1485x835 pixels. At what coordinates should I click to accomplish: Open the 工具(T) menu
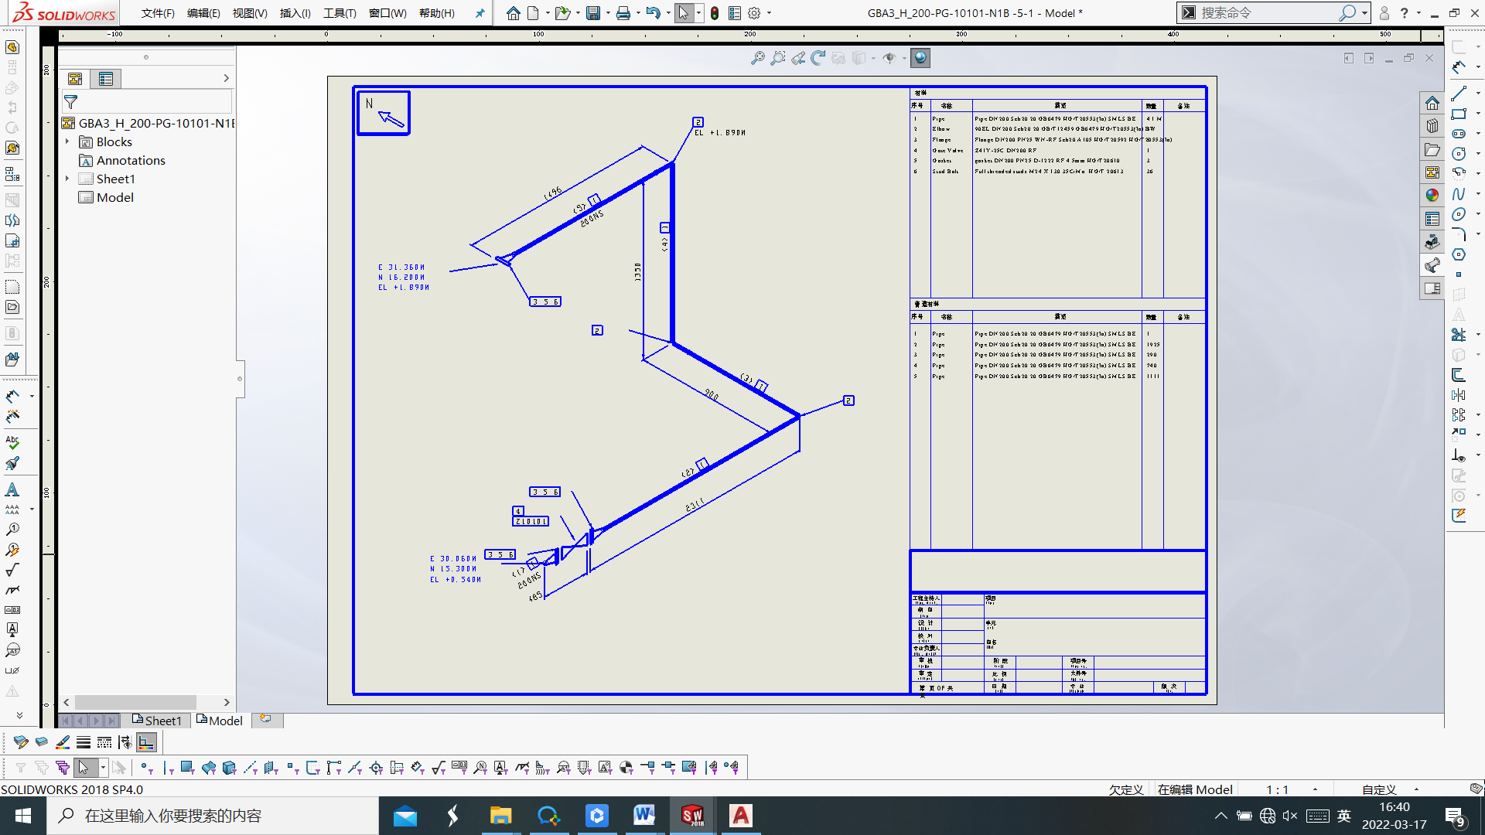[x=340, y=13]
